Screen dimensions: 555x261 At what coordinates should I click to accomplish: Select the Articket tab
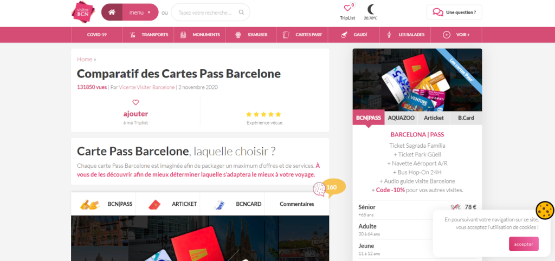click(434, 118)
